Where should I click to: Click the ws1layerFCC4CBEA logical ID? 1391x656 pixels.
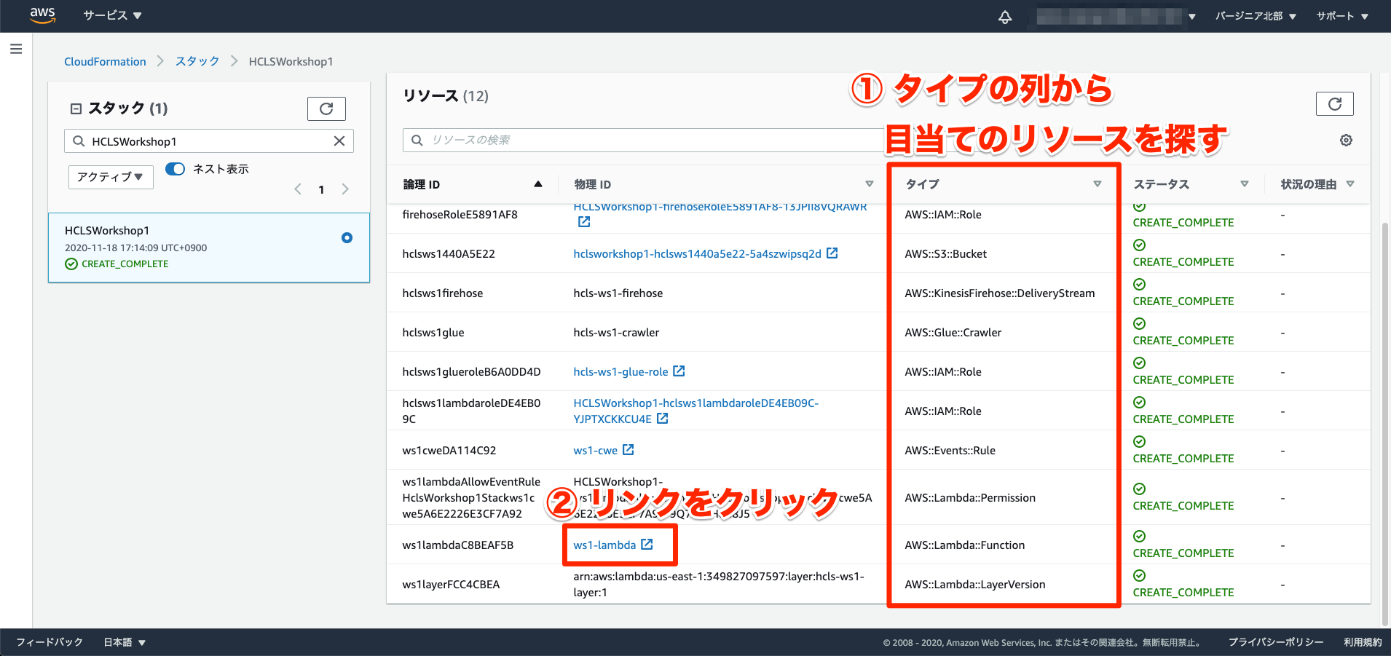(x=451, y=585)
